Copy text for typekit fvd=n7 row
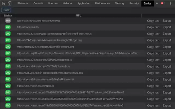This screenshot has height=109, width=175. [x=153, y=93]
